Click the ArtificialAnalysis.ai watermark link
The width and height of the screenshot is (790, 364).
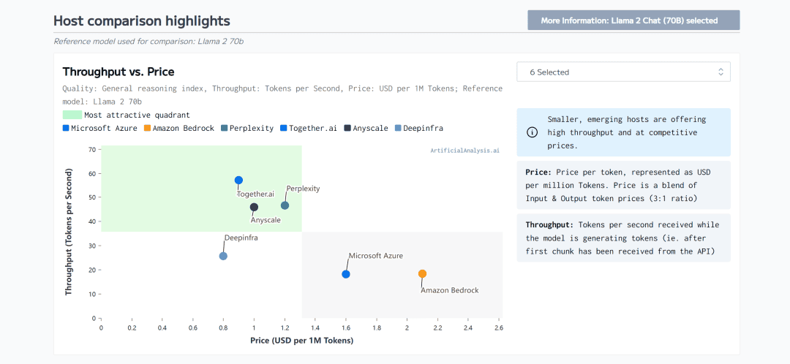(x=464, y=151)
